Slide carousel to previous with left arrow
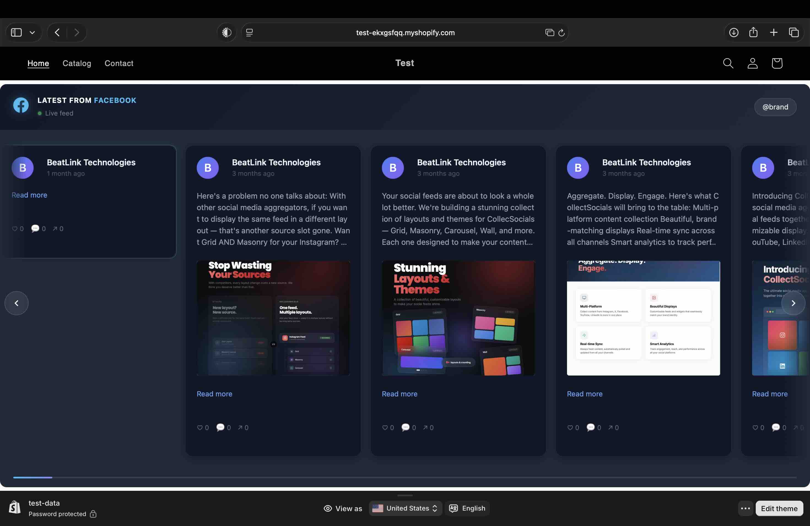This screenshot has height=526, width=810. [16, 303]
